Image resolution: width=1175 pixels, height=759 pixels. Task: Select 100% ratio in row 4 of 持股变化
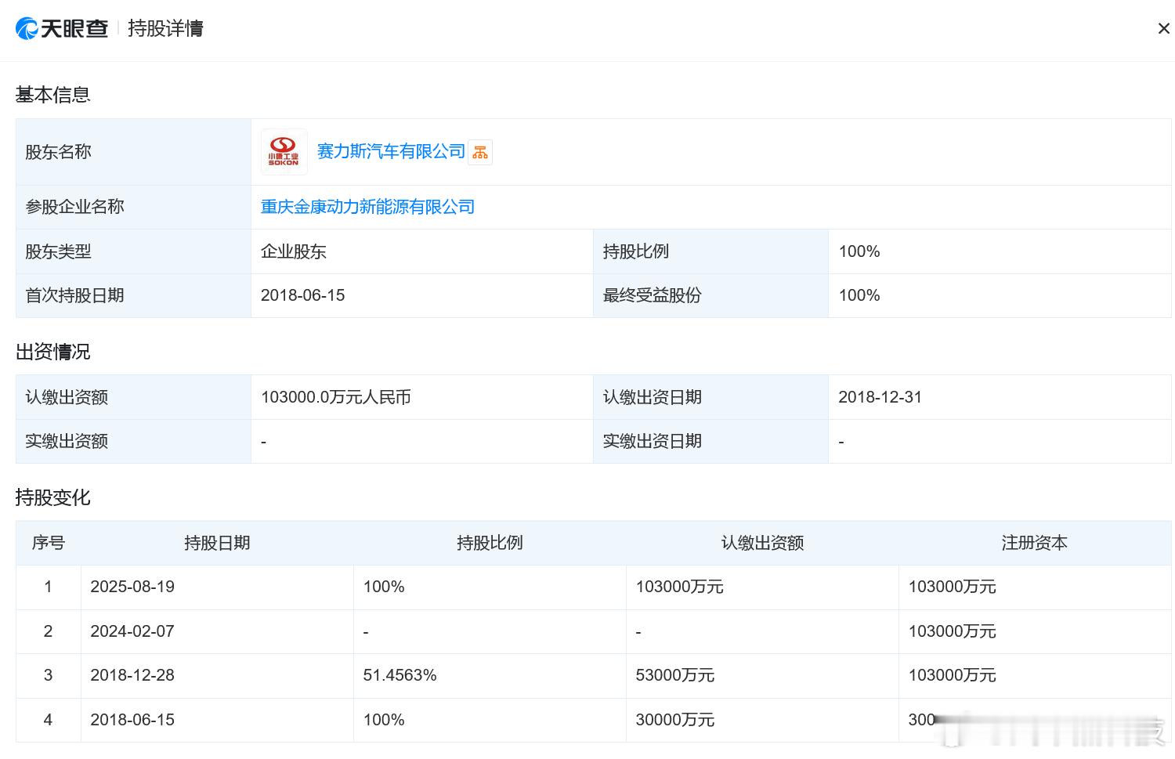(384, 720)
